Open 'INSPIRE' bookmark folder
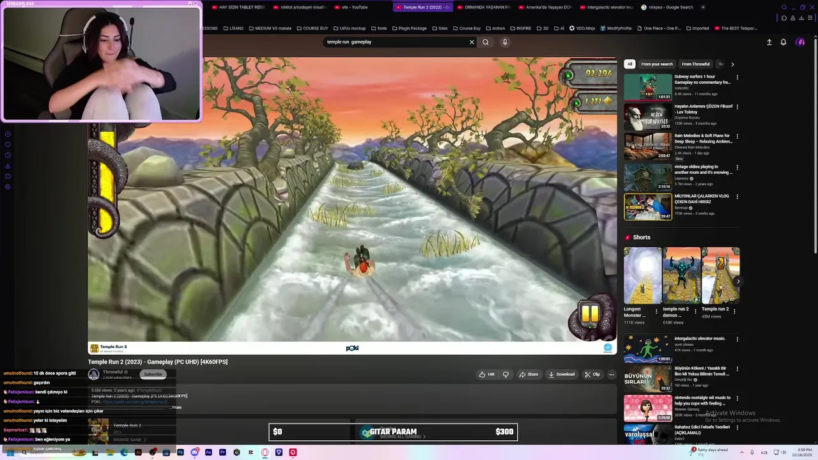 (x=520, y=28)
